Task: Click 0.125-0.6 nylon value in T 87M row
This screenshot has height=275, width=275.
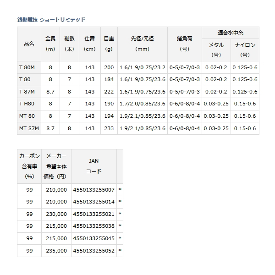Action: click(245, 92)
